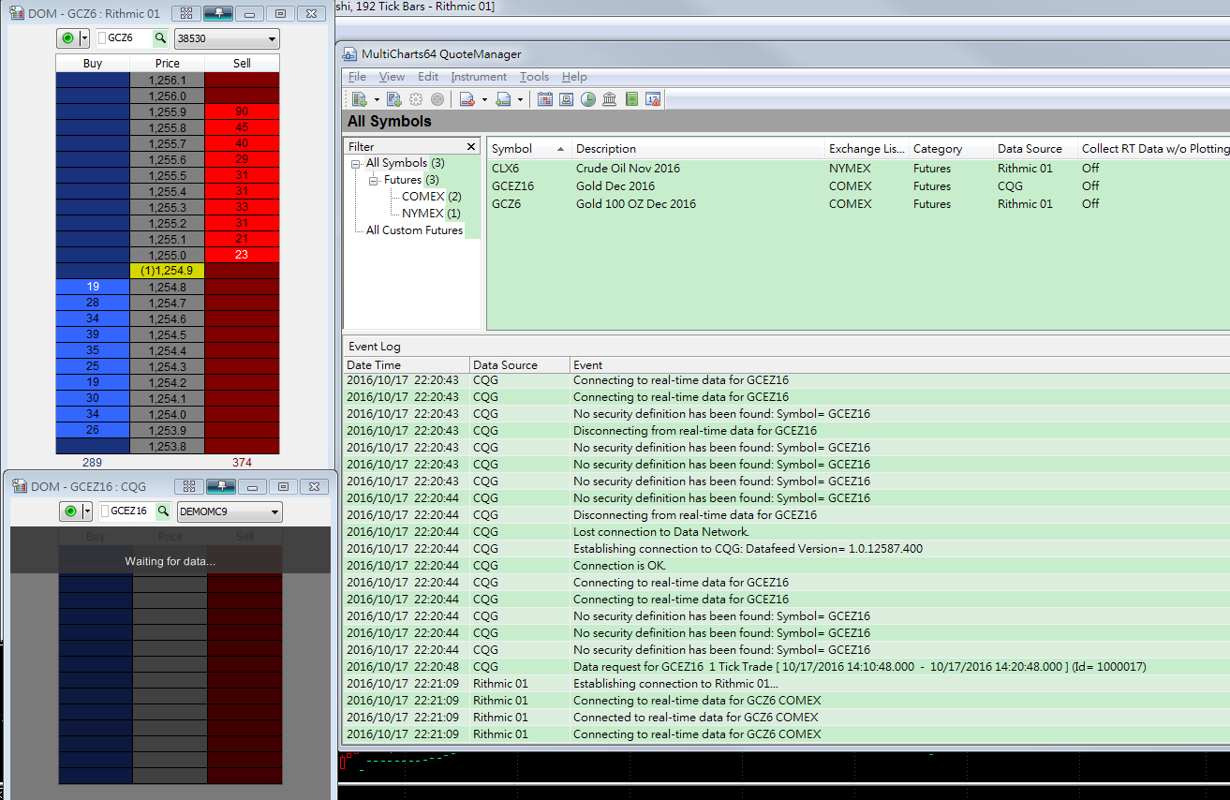Click the Add Symbol icon in QuoteManager toolbar

[x=360, y=99]
